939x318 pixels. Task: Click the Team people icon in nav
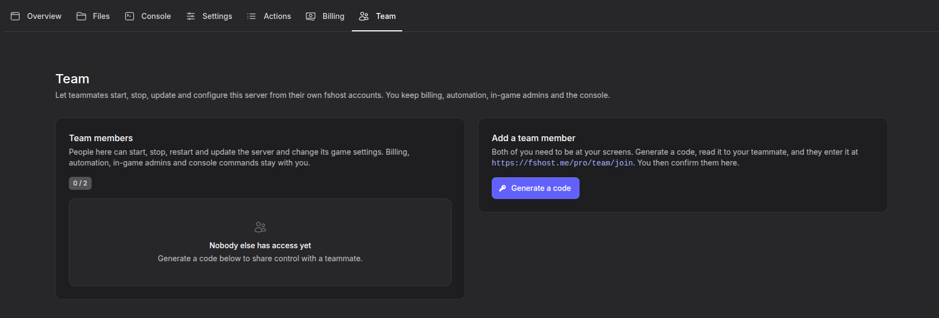364,16
